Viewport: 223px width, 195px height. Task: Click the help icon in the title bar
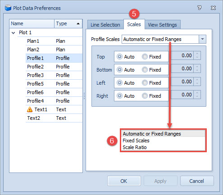click(x=199, y=8)
